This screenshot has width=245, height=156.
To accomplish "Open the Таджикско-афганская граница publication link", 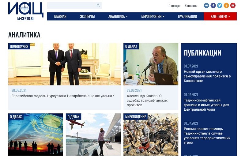I will 206,105.
